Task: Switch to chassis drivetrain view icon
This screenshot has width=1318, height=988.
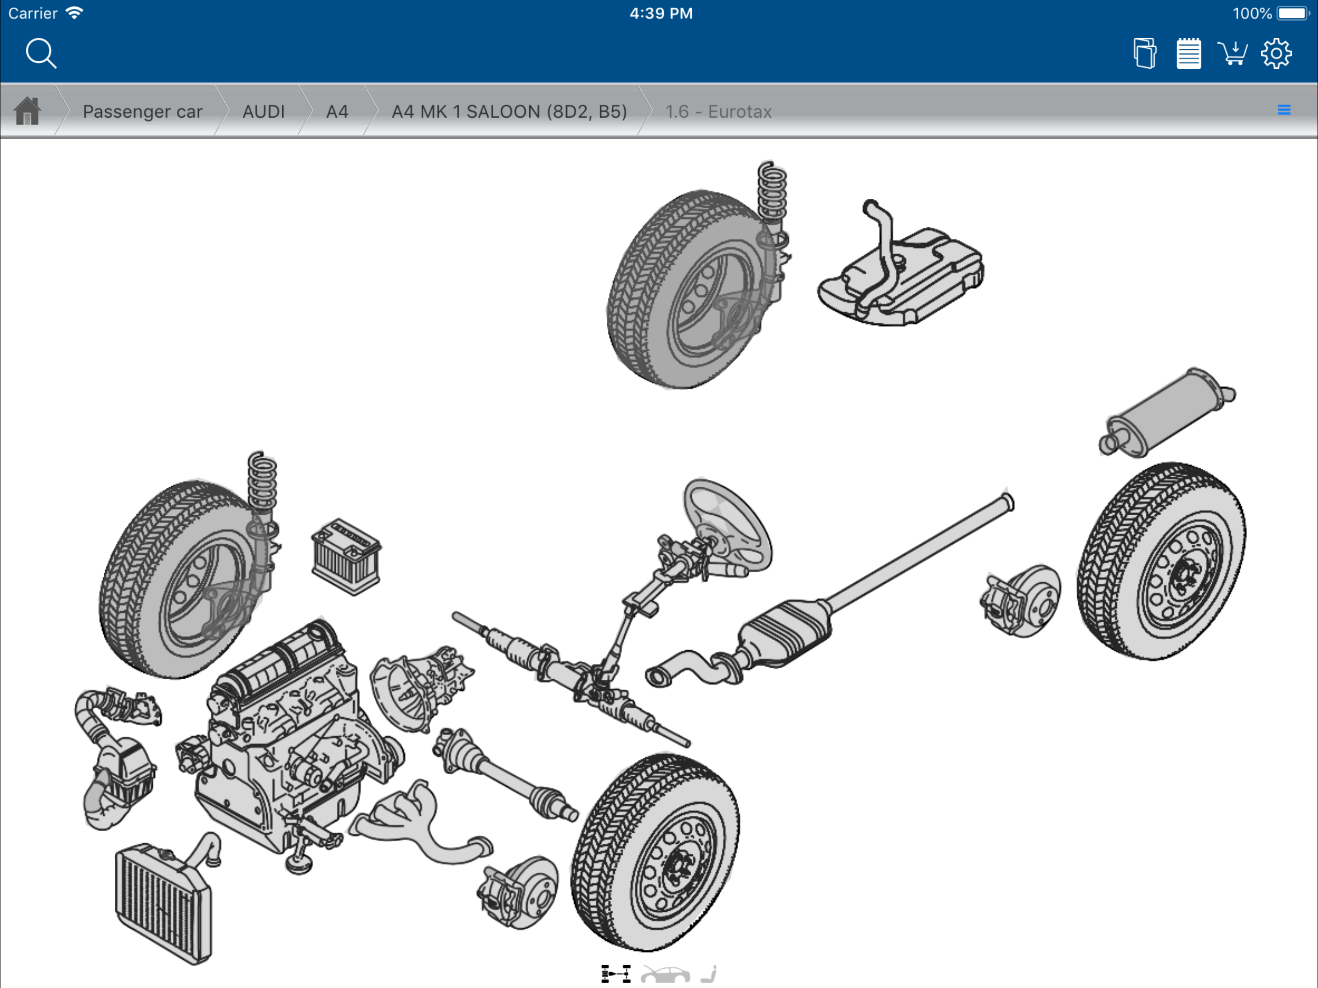Action: click(x=616, y=974)
